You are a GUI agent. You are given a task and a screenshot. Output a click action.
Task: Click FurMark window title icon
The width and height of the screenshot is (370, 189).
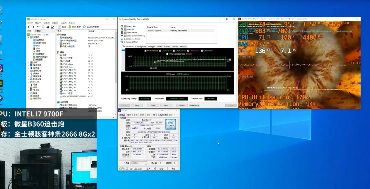[240, 19]
